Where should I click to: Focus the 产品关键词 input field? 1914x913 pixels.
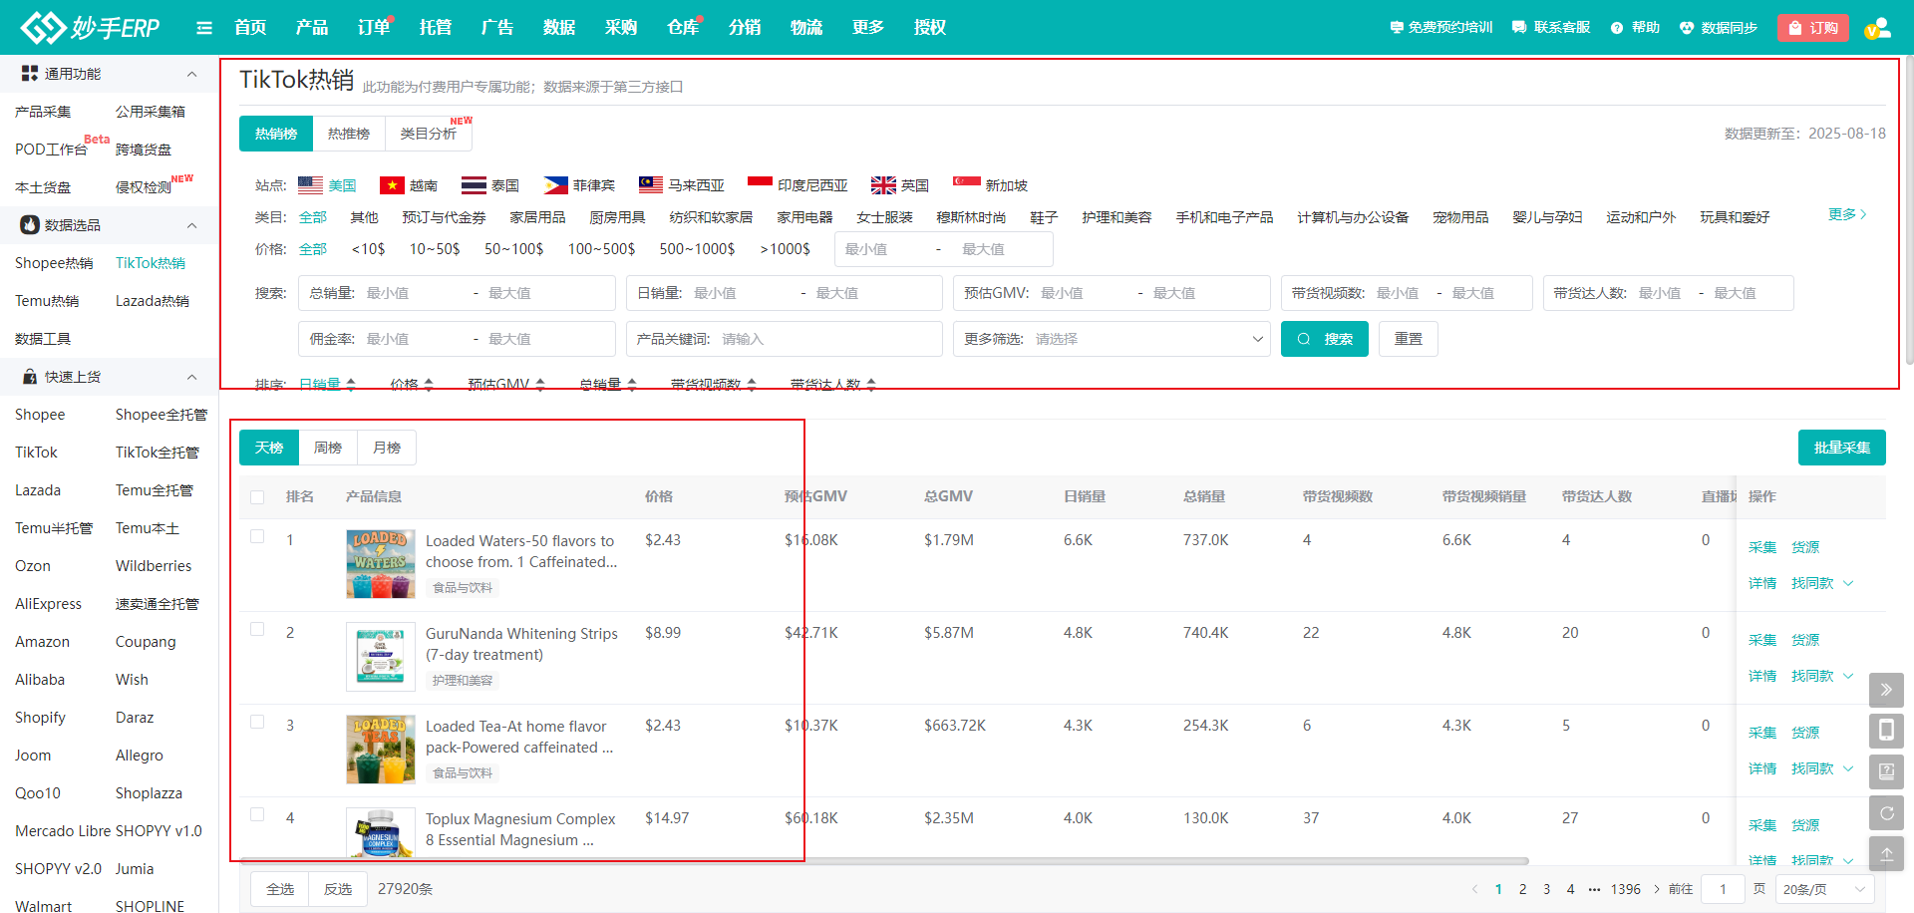785,339
